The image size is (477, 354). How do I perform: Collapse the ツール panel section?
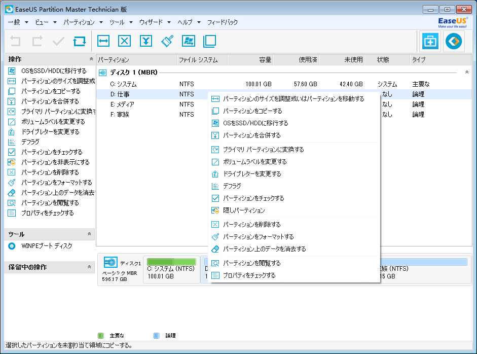(x=89, y=234)
